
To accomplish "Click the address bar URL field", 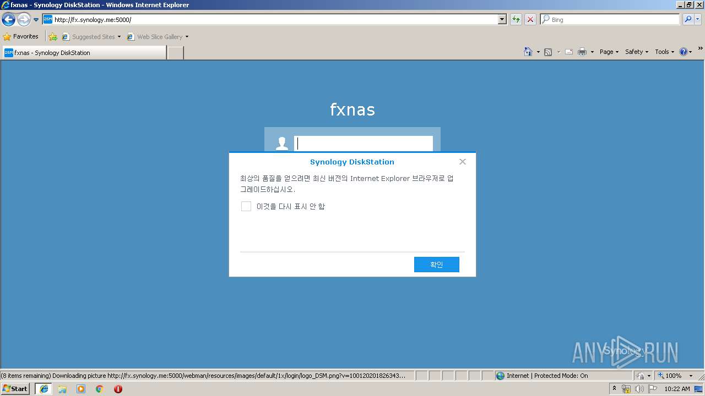I will coord(270,20).
